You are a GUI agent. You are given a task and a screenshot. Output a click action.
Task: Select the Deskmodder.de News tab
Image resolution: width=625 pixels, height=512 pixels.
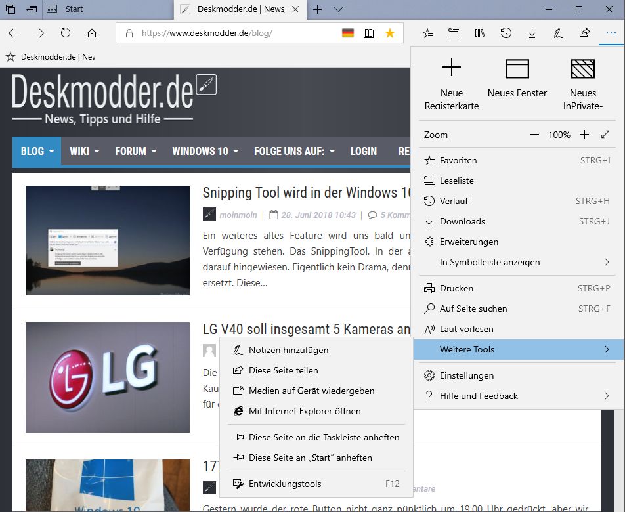[x=240, y=9]
